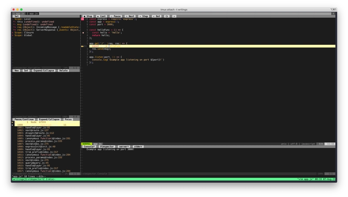Click the 'const port = 3000;' code line
The image size is (348, 197).
pyautogui.click(x=101, y=24)
